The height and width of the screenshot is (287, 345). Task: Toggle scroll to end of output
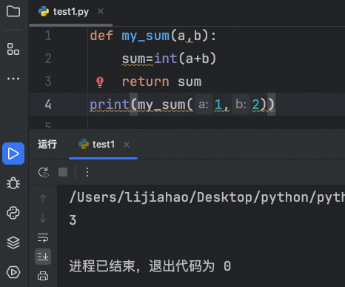point(43,257)
